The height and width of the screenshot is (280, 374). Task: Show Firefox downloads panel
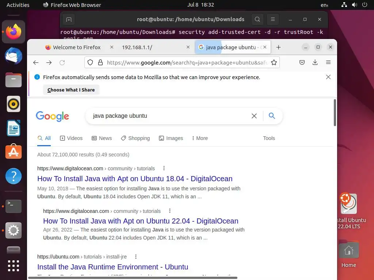click(x=315, y=62)
